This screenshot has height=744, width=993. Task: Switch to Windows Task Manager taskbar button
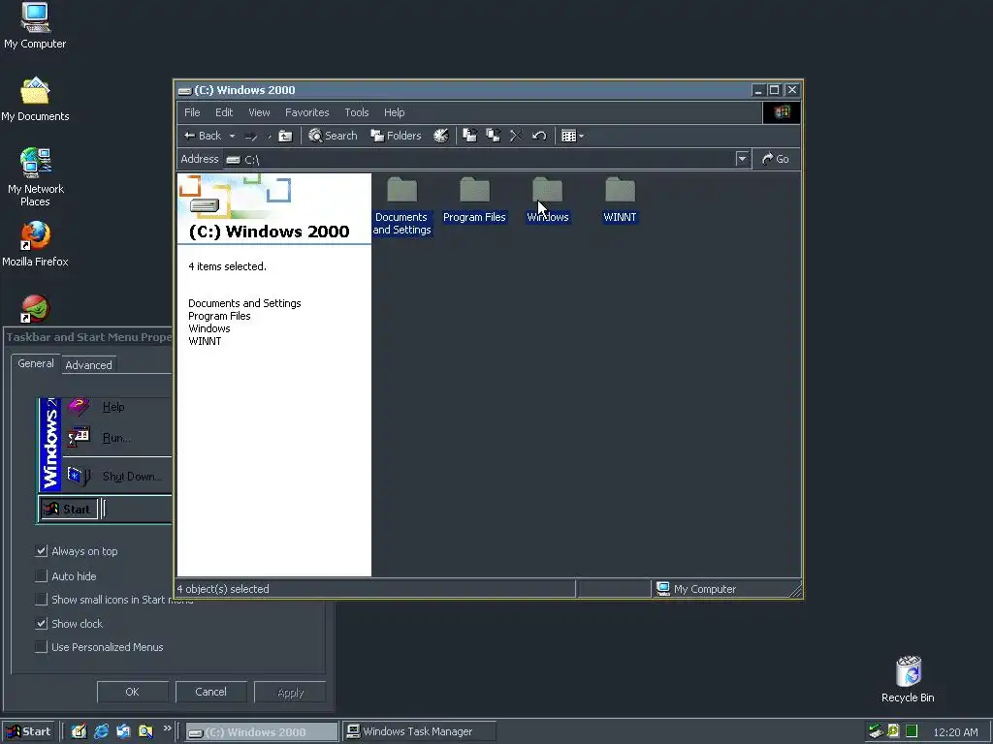click(419, 731)
